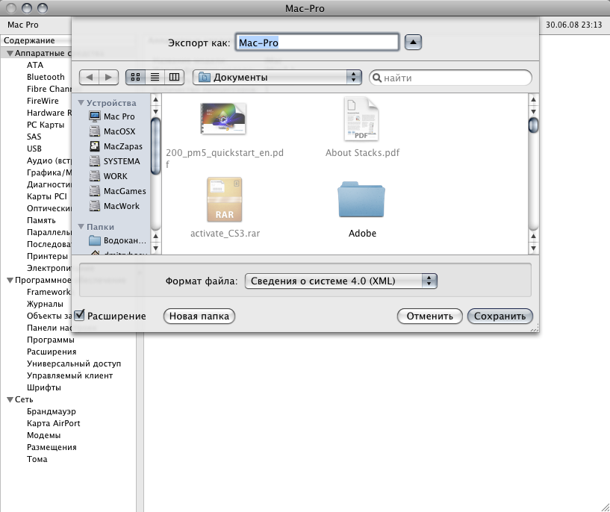Click the найти search field
610x512 pixels.
[450, 78]
